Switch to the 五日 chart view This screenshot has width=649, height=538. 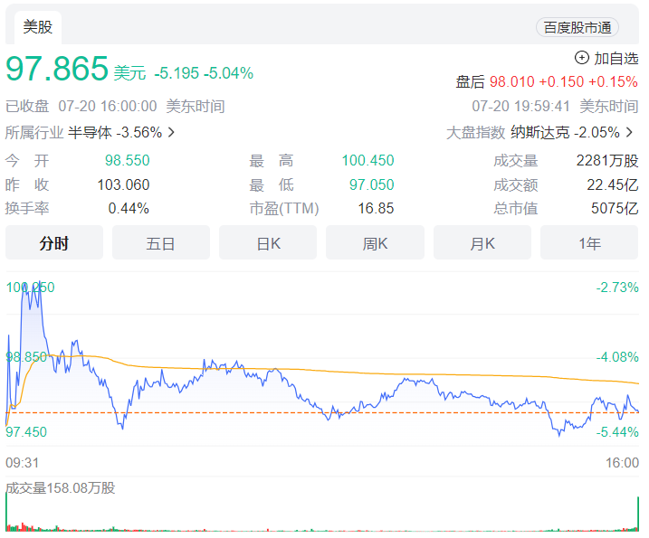pyautogui.click(x=161, y=242)
